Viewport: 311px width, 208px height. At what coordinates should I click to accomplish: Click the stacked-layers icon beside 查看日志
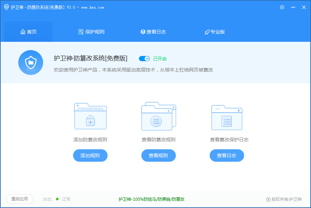coord(143,31)
